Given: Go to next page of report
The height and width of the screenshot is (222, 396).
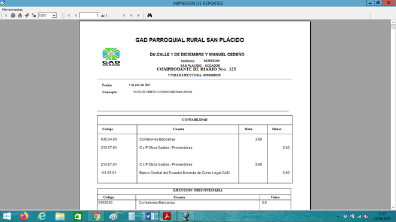Looking at the screenshot, I should point(124,16).
